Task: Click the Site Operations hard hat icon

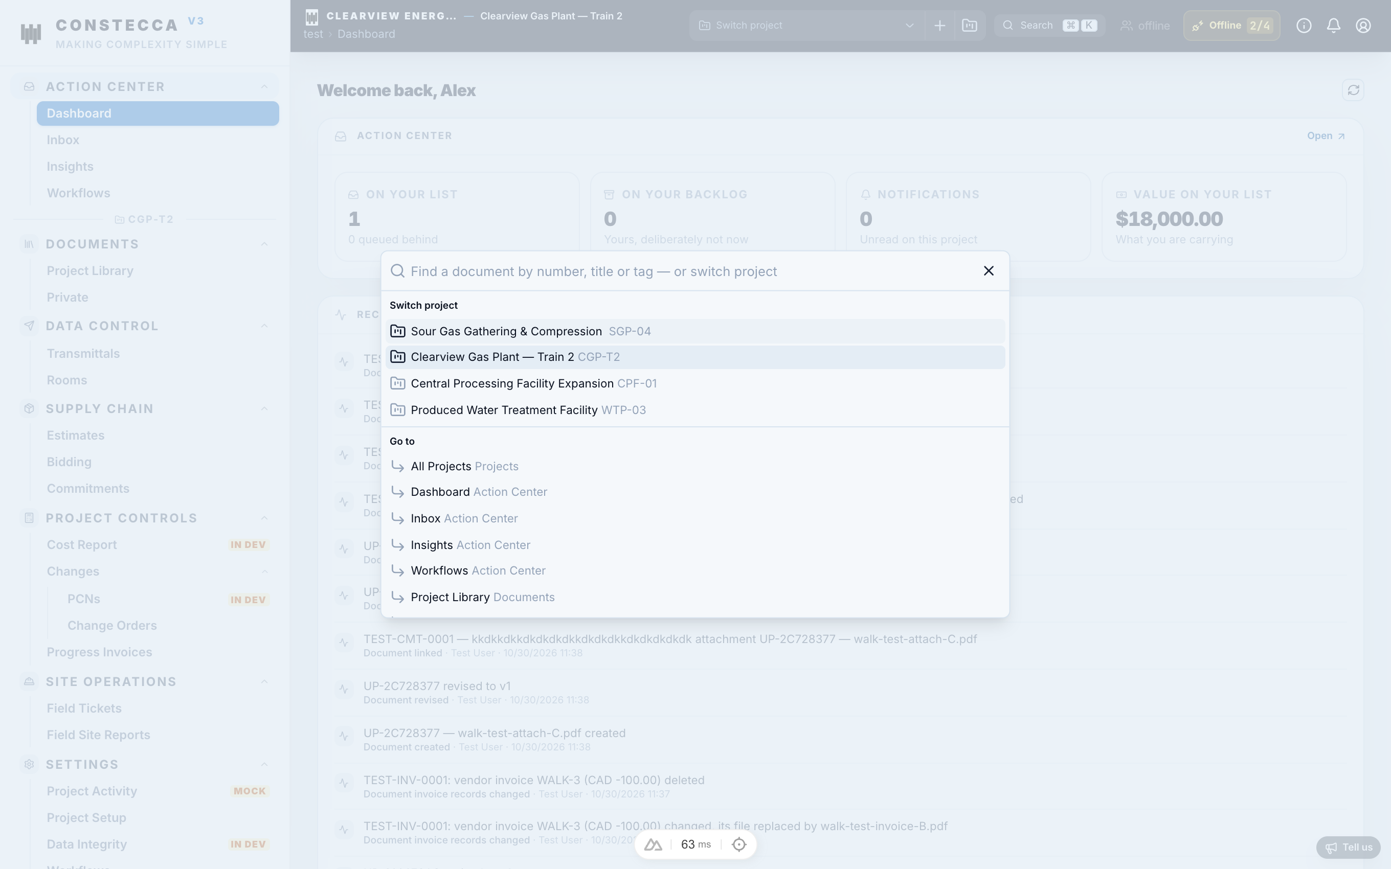Action: tap(29, 681)
